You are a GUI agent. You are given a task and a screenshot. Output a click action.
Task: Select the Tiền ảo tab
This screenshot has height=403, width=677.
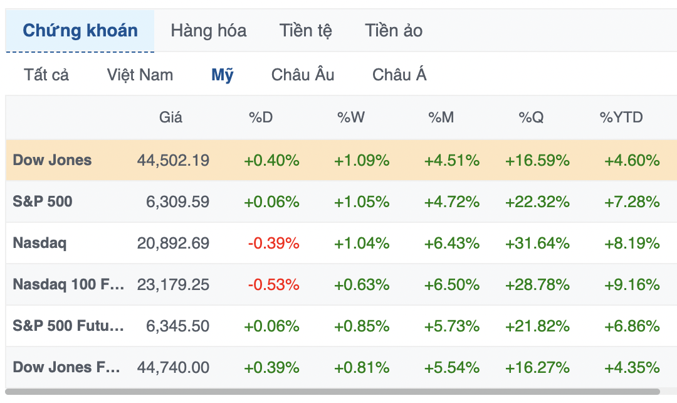(x=393, y=31)
